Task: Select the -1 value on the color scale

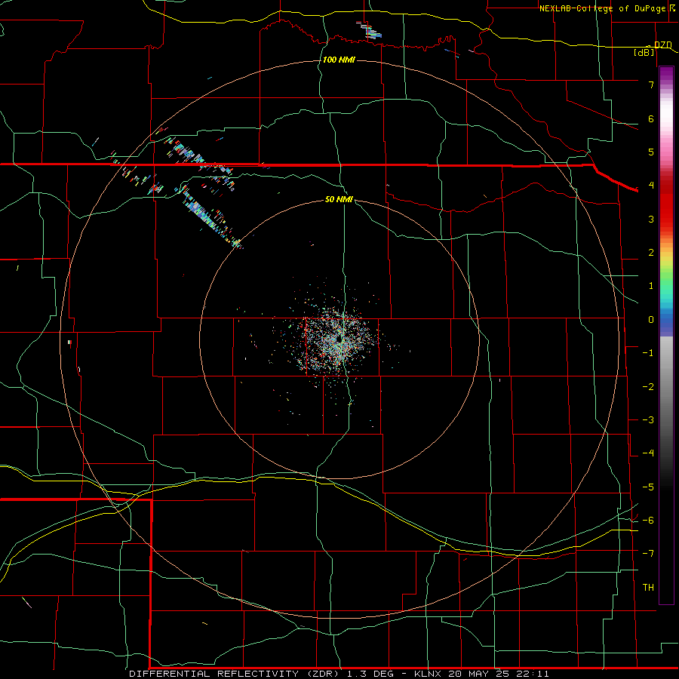Action: point(648,353)
